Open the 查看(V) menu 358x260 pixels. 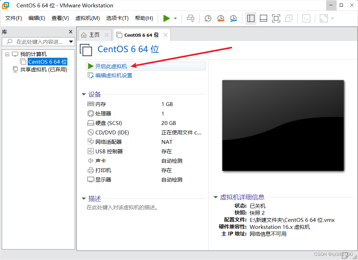pyautogui.click(x=60, y=18)
